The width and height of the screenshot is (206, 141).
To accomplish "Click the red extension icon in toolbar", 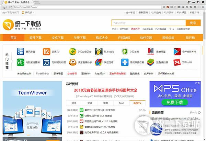I will coord(168,7).
